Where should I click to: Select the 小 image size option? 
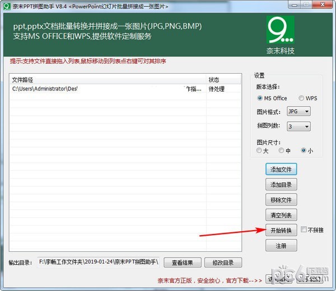point(304,150)
